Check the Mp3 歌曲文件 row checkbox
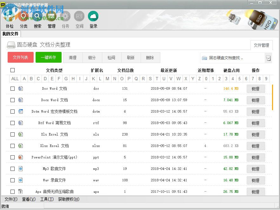Image resolution: width=280 pixels, height=210 pixels. pos(12,169)
